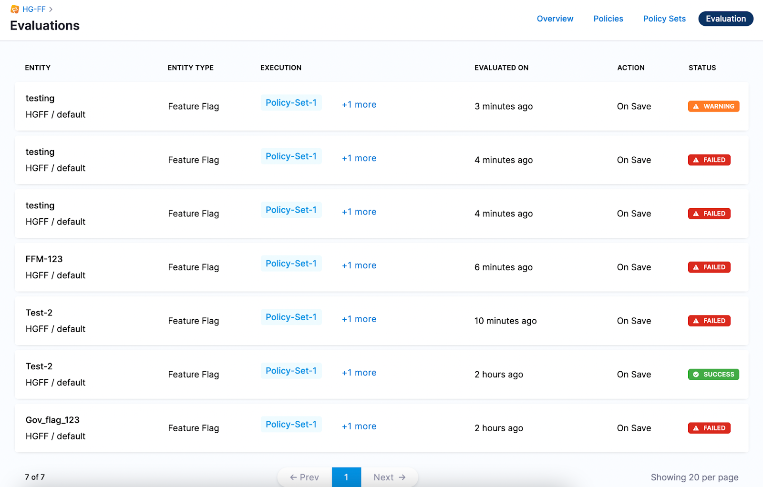Viewport: 763px width, 487px height.
Task: Switch to the Overview tab
Action: click(555, 19)
